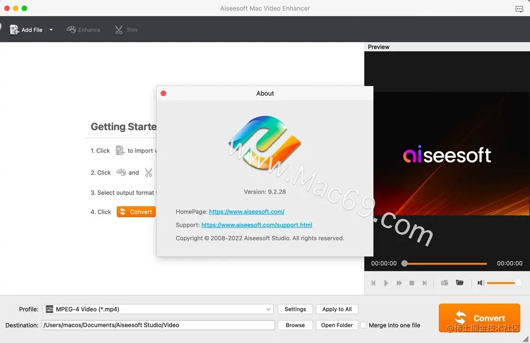Click Open Folder button

coord(337,325)
